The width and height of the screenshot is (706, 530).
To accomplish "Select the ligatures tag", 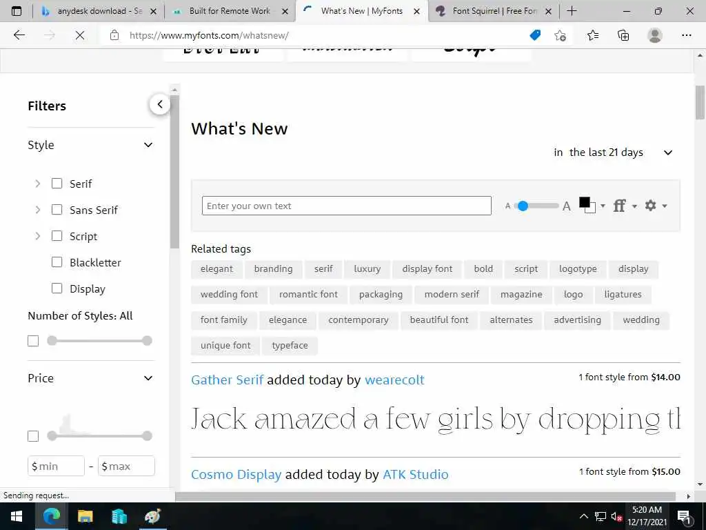I will click(x=623, y=295).
